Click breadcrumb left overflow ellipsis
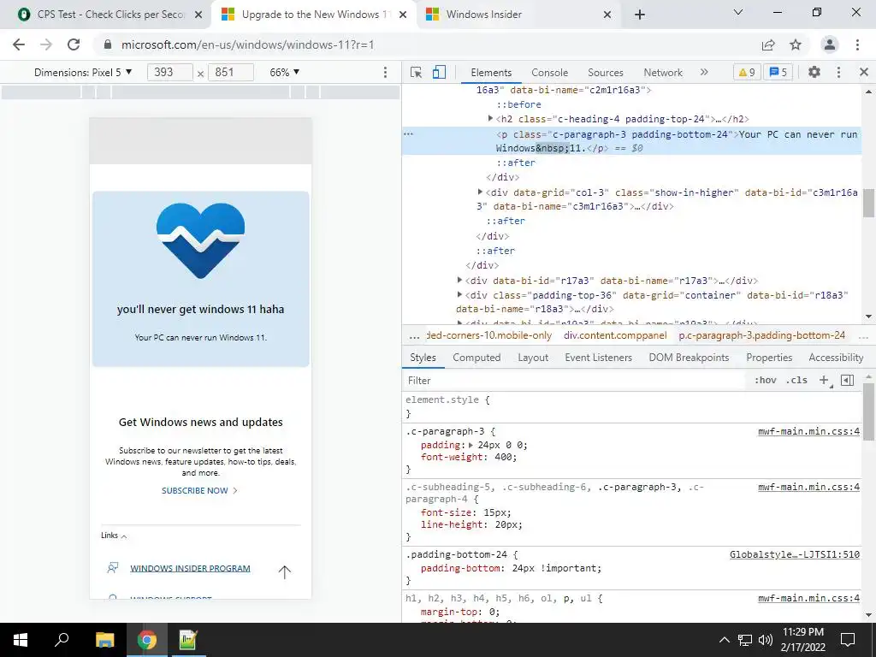The height and width of the screenshot is (657, 876). [x=414, y=336]
